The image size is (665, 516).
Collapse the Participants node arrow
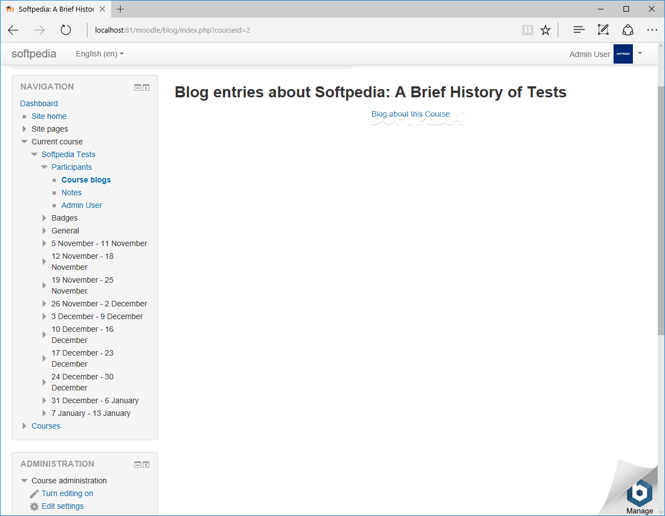click(x=44, y=167)
